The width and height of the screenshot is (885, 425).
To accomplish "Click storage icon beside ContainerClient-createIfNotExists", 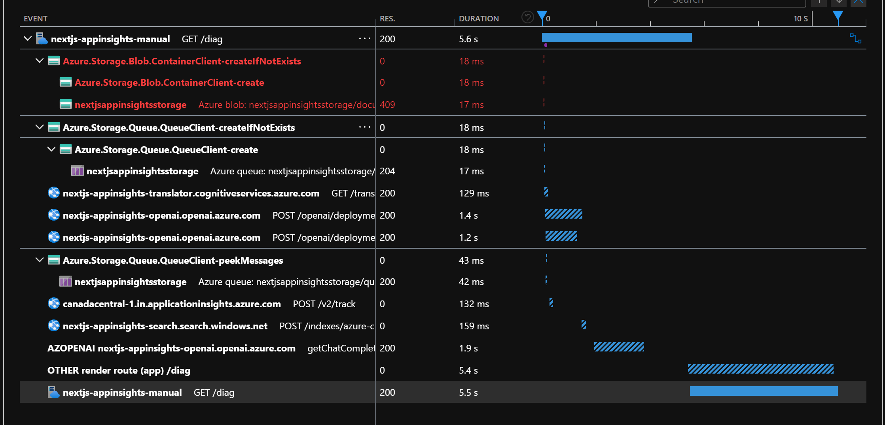I will tap(54, 61).
